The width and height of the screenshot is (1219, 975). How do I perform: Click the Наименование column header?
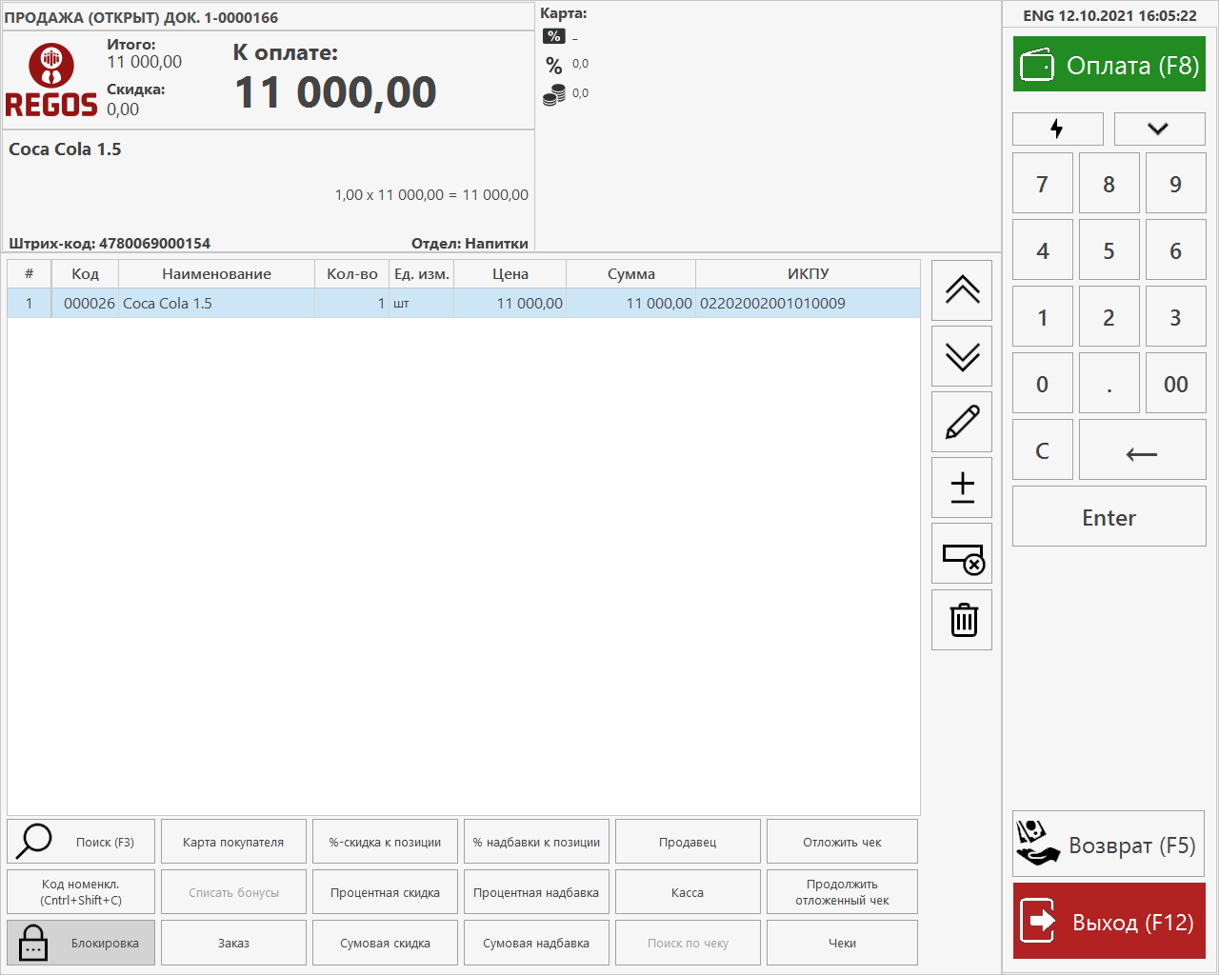click(216, 274)
